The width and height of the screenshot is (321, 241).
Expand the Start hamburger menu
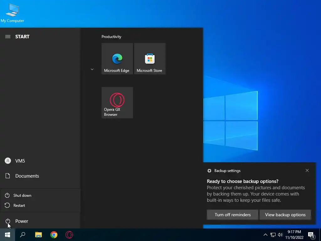pos(8,37)
